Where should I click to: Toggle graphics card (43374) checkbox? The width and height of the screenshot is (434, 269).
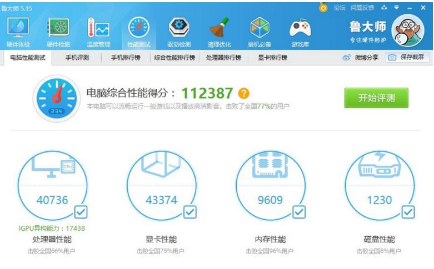point(190,212)
